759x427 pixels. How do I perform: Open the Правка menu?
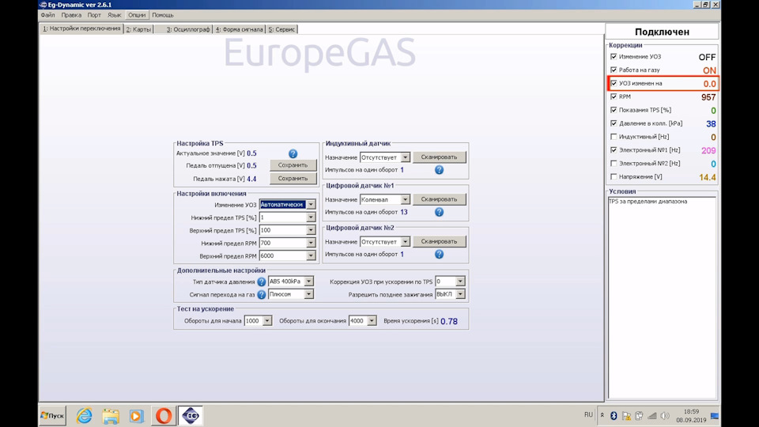(x=71, y=15)
